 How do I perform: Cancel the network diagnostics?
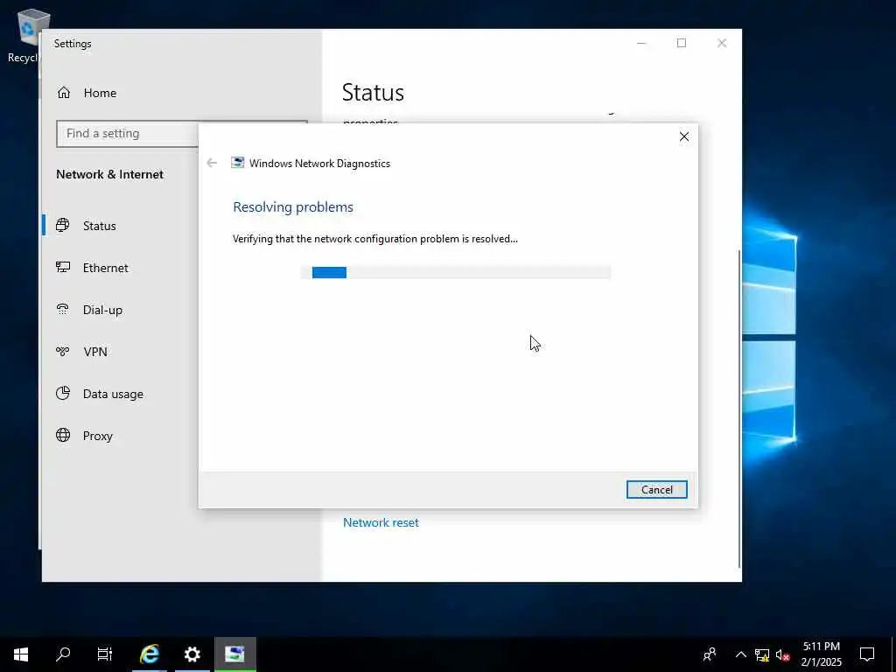(x=656, y=490)
